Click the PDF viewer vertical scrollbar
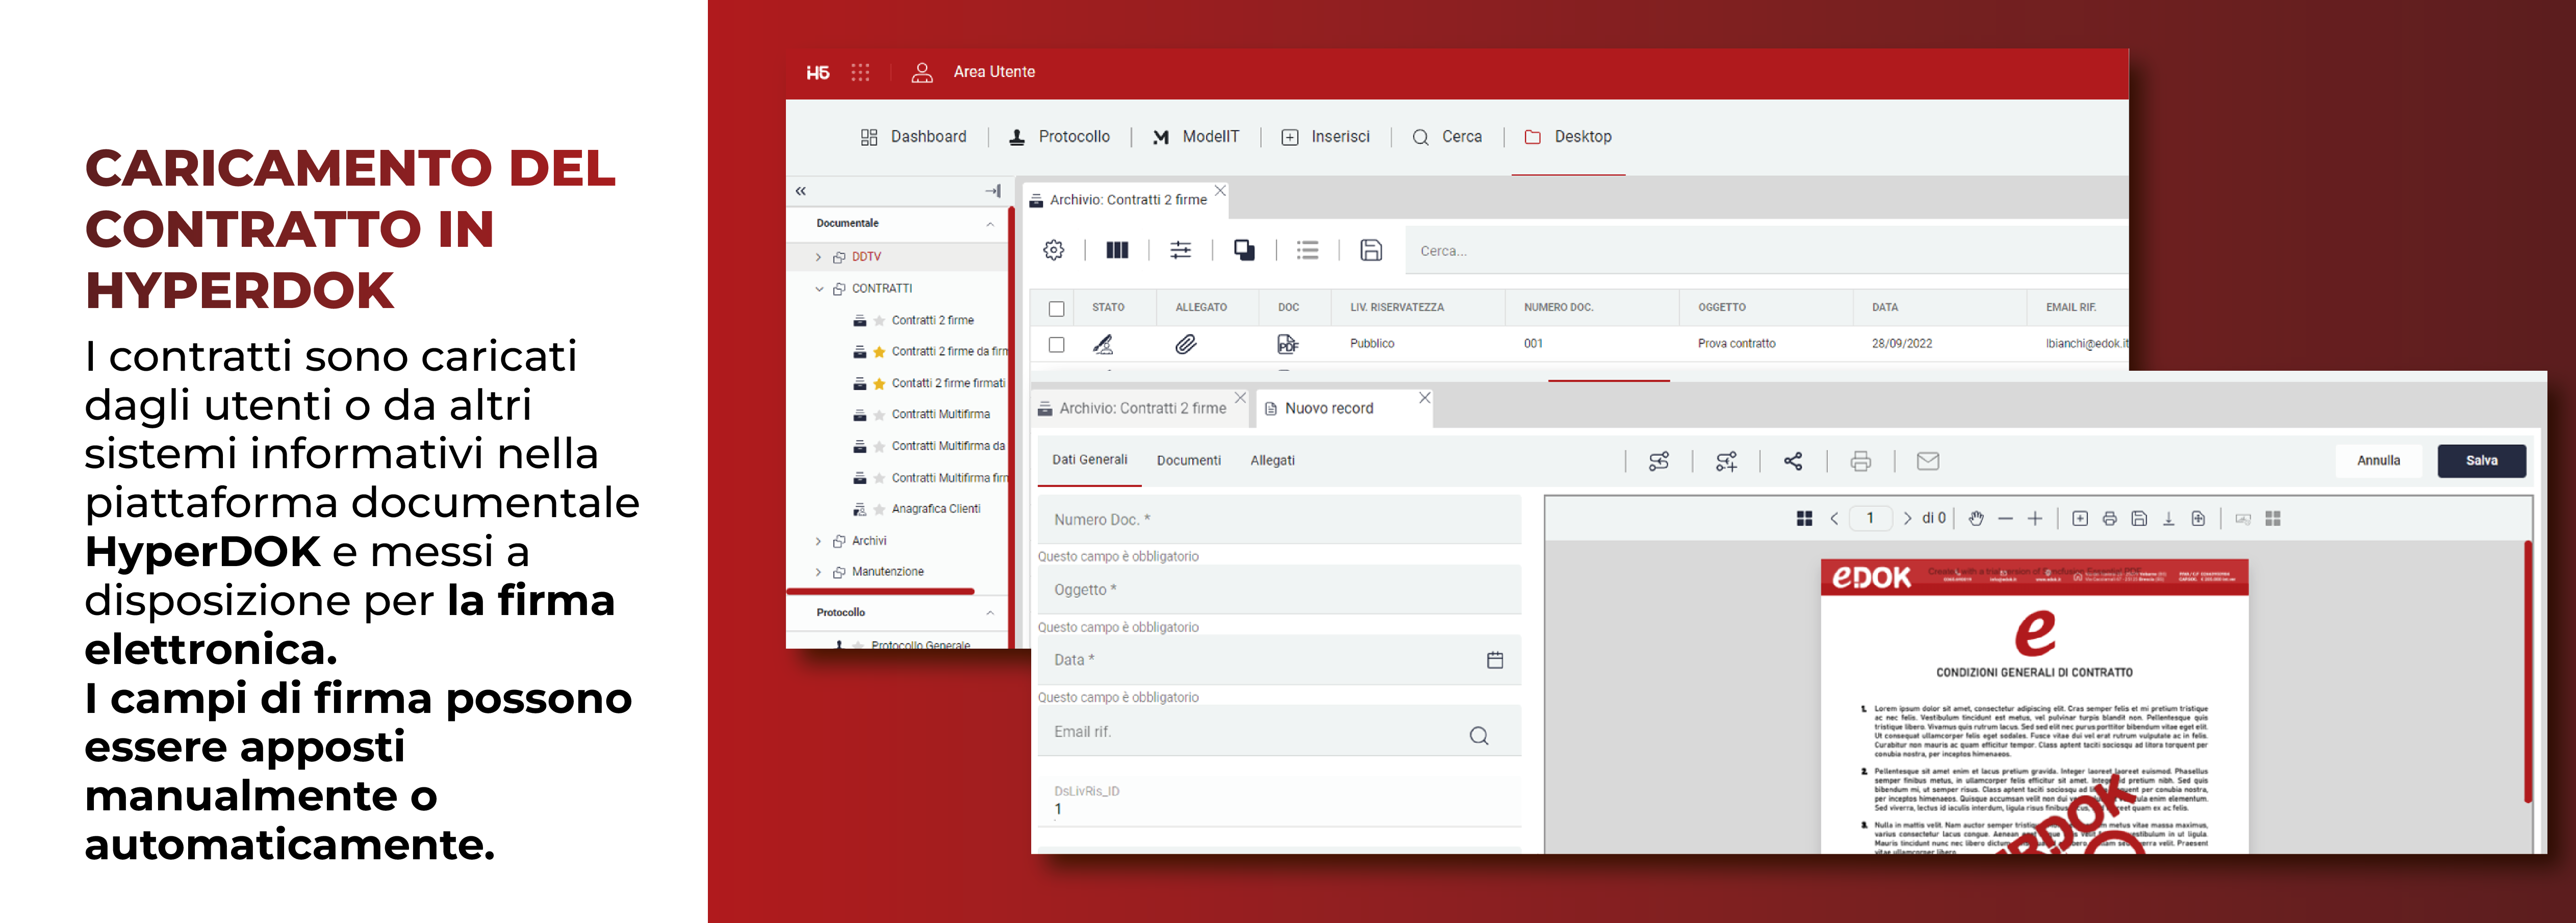 [x=2527, y=672]
